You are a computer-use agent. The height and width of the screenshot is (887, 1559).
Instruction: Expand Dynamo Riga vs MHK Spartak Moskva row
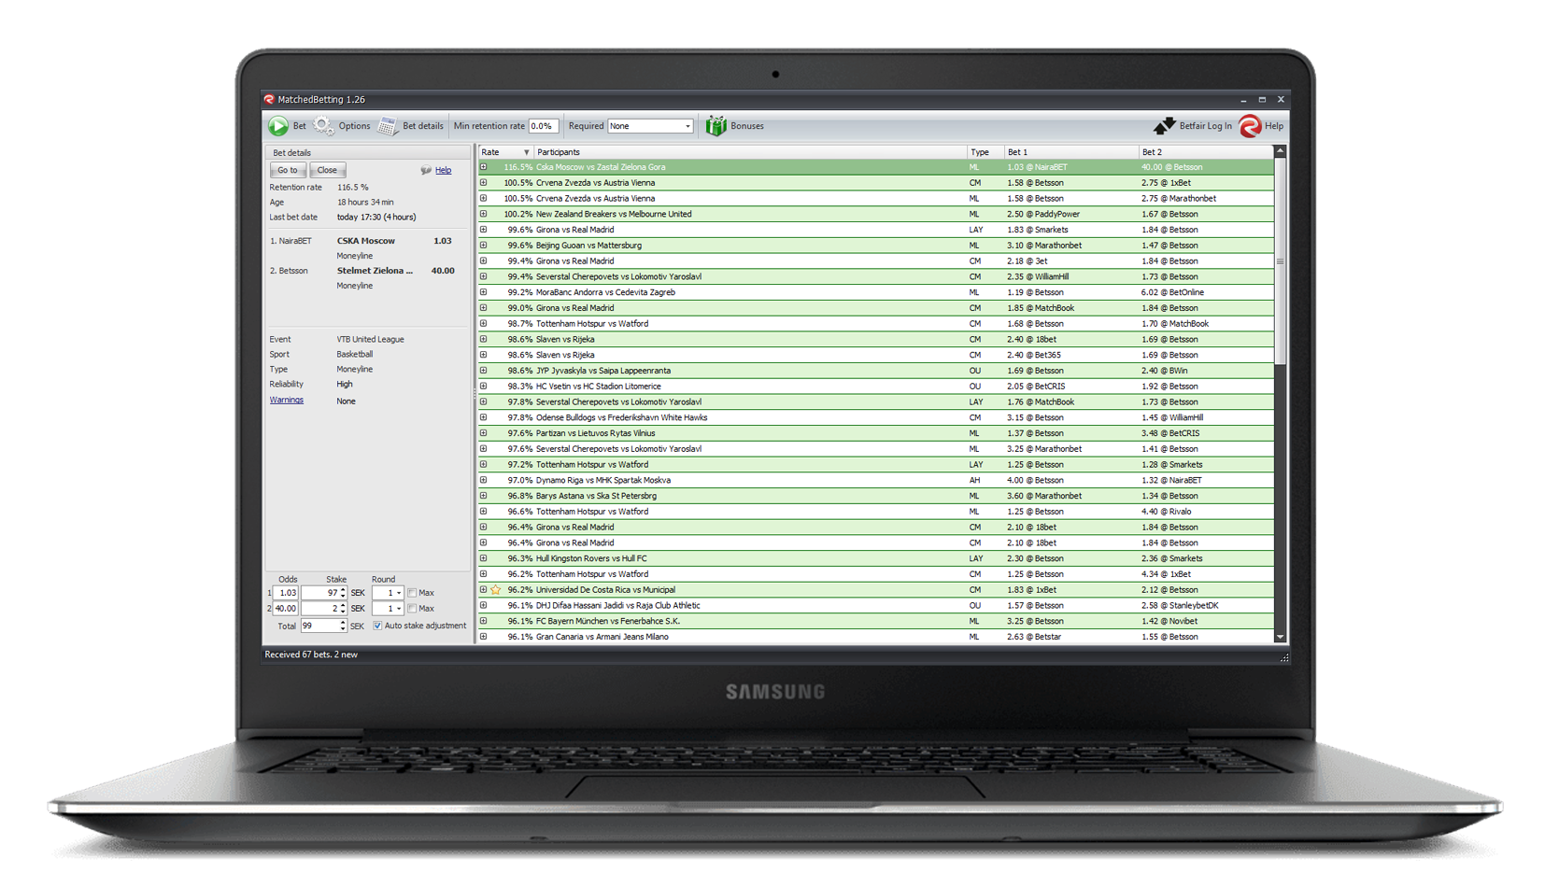484,480
